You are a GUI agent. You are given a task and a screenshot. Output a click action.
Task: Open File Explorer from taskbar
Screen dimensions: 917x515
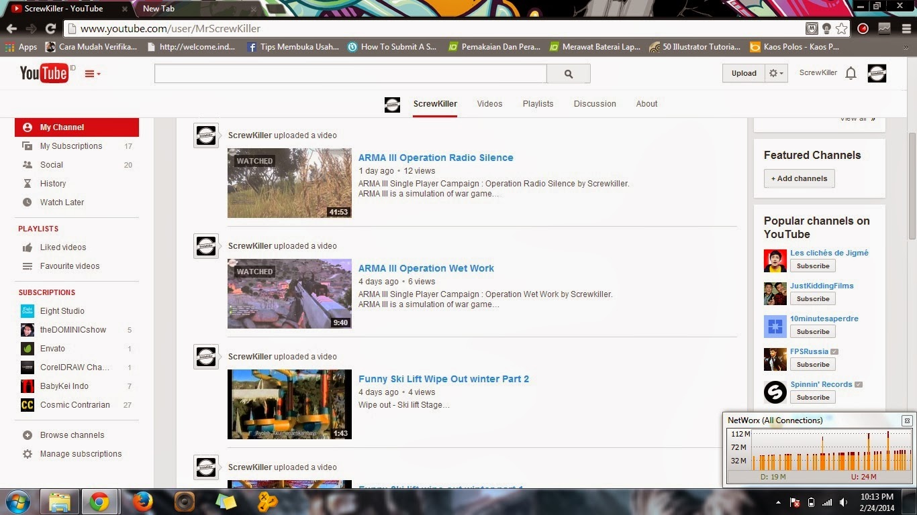tap(59, 502)
